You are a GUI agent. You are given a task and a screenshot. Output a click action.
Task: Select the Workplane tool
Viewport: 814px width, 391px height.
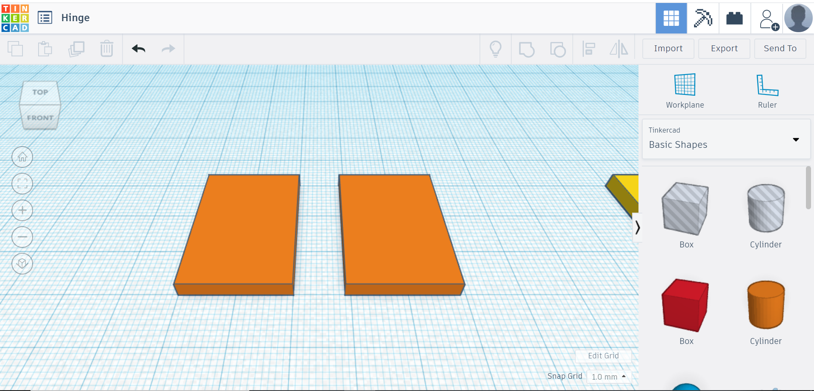tap(684, 90)
